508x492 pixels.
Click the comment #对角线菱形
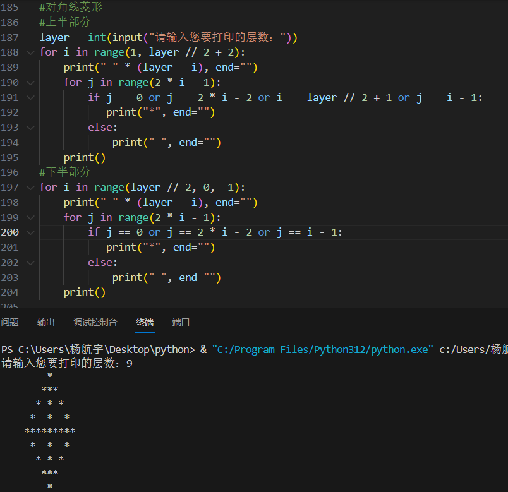tap(71, 7)
